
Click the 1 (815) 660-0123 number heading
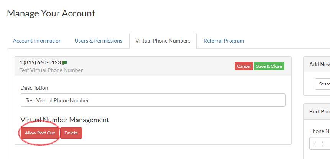coord(40,62)
